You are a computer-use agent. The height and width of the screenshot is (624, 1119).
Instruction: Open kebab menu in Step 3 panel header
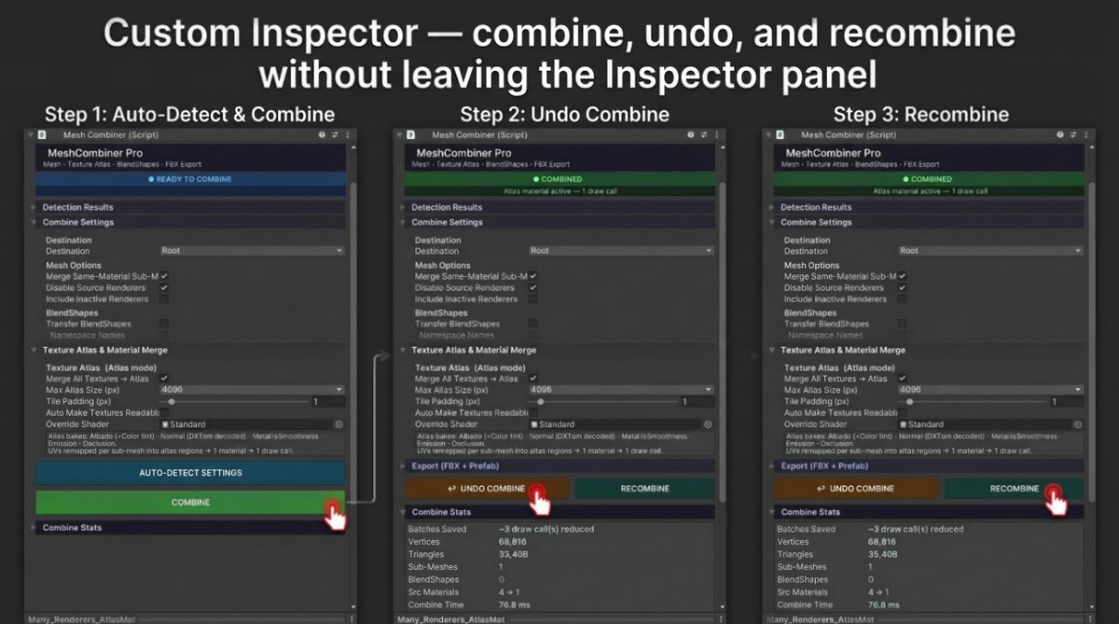[x=1086, y=135]
